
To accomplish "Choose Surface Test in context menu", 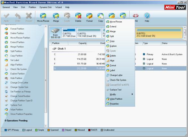I will (120, 90).
